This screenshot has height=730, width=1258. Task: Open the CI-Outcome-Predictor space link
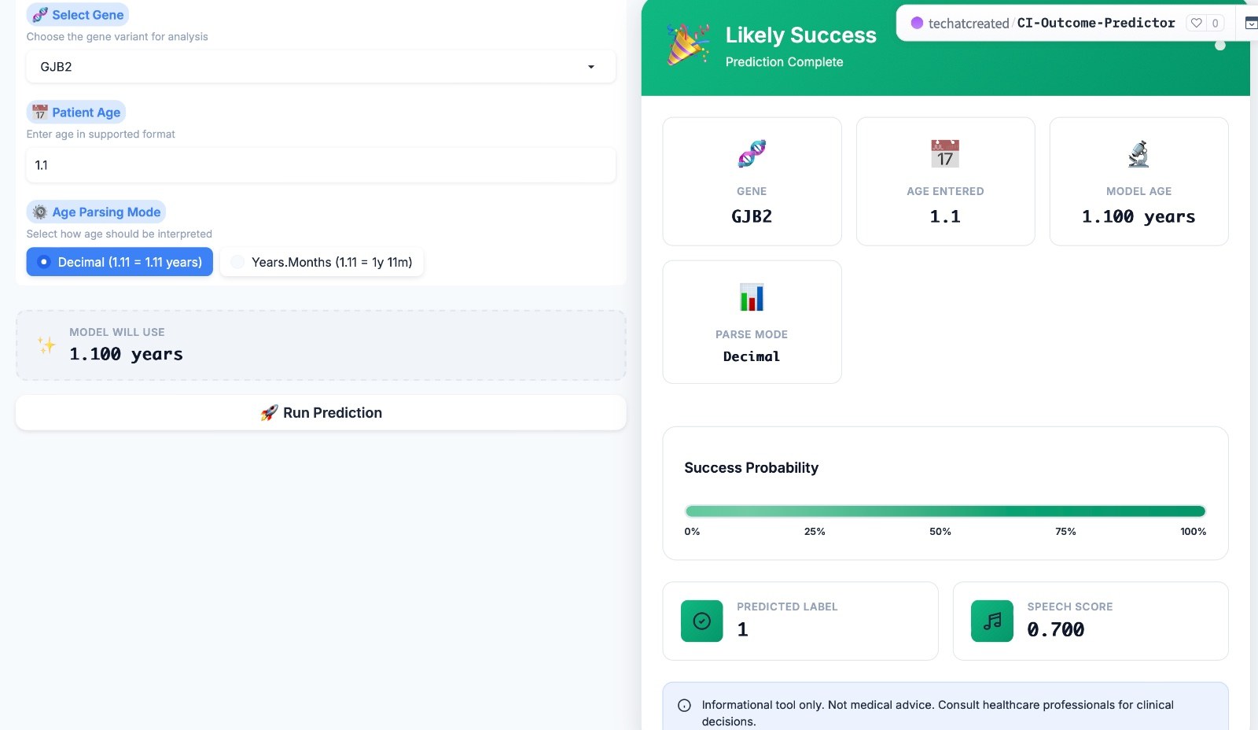pos(1096,23)
